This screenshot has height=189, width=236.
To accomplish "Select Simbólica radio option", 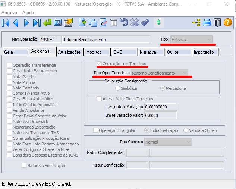I will (117, 88).
